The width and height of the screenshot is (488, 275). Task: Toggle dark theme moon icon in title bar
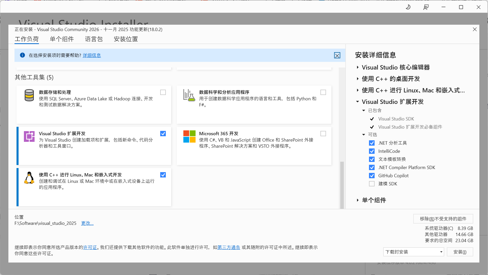click(408, 7)
